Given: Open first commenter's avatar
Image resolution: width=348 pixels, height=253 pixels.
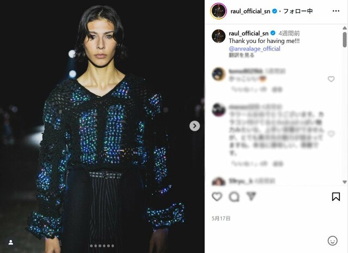Looking at the screenshot, I should (219, 74).
